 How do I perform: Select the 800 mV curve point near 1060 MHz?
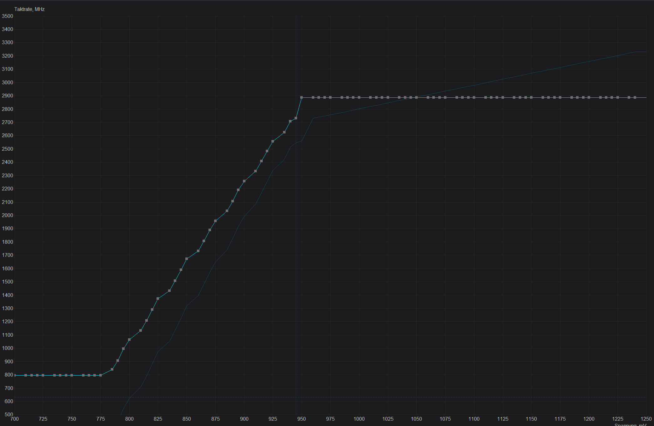(129, 340)
